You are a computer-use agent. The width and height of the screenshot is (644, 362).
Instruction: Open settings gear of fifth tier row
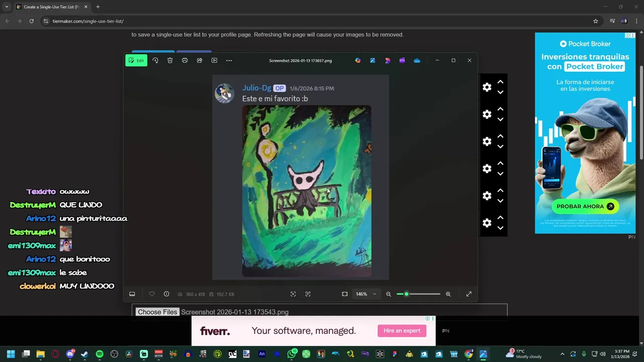click(x=487, y=196)
